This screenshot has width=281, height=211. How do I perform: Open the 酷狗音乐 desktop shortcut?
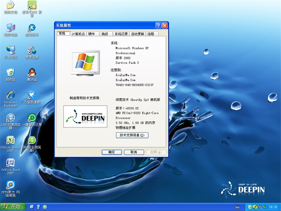tap(32, 28)
